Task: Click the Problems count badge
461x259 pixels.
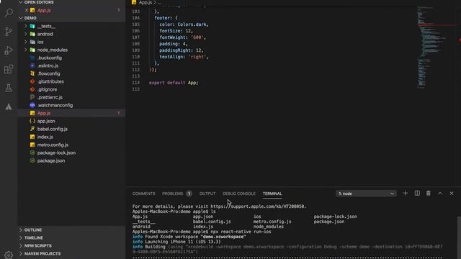Action: 189,194
